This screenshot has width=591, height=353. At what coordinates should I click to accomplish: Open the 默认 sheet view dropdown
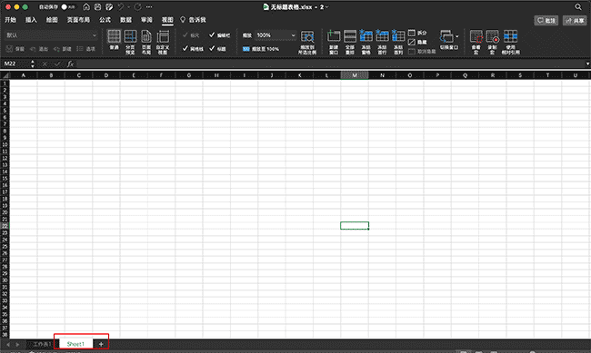click(51, 35)
